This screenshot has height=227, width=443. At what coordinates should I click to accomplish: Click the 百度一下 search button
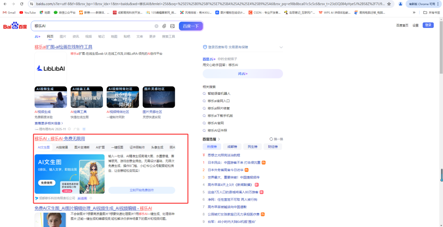coord(191,26)
